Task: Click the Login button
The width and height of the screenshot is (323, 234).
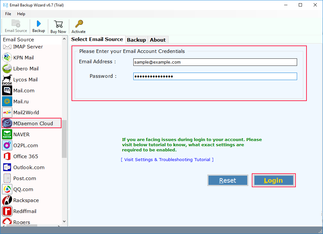Action: [273, 180]
